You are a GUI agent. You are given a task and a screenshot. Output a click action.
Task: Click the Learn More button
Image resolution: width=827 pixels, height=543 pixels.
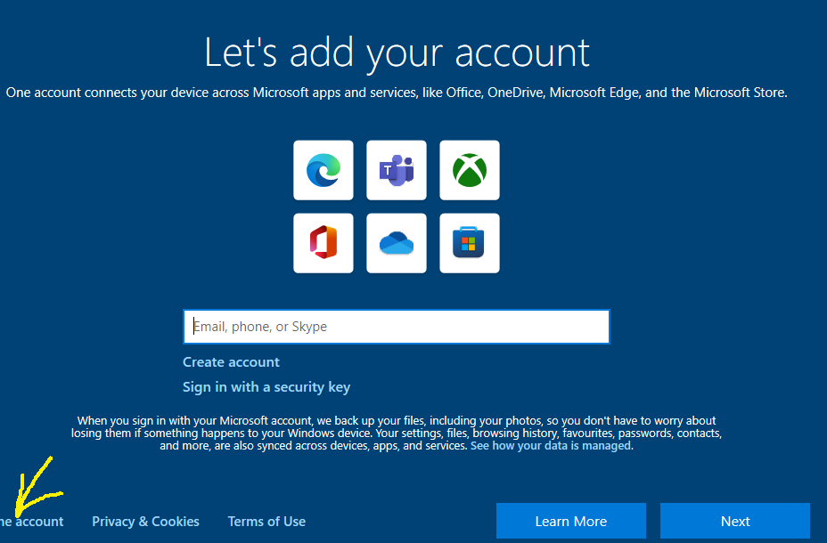[x=571, y=521]
